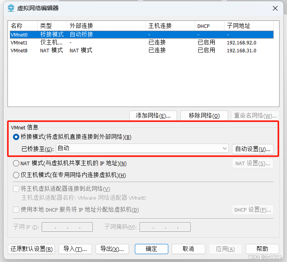Select the 桥接模式 radio button

tap(16, 137)
